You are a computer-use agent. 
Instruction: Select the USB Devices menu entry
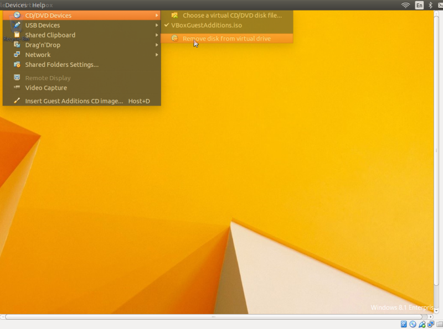click(82, 25)
